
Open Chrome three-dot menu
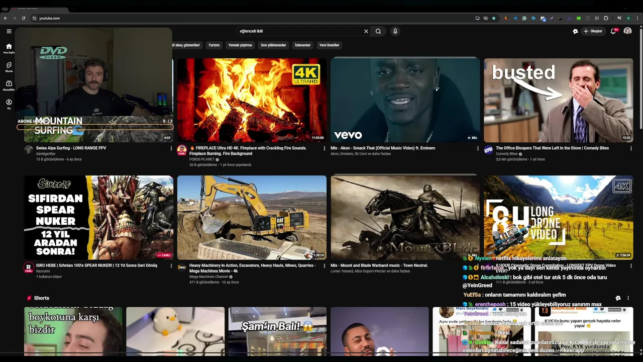click(636, 18)
